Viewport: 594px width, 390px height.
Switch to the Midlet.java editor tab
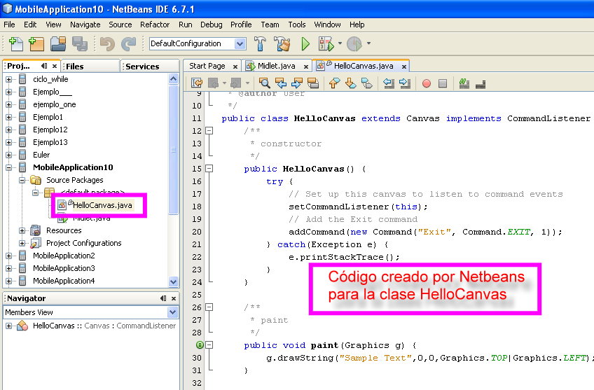click(276, 66)
